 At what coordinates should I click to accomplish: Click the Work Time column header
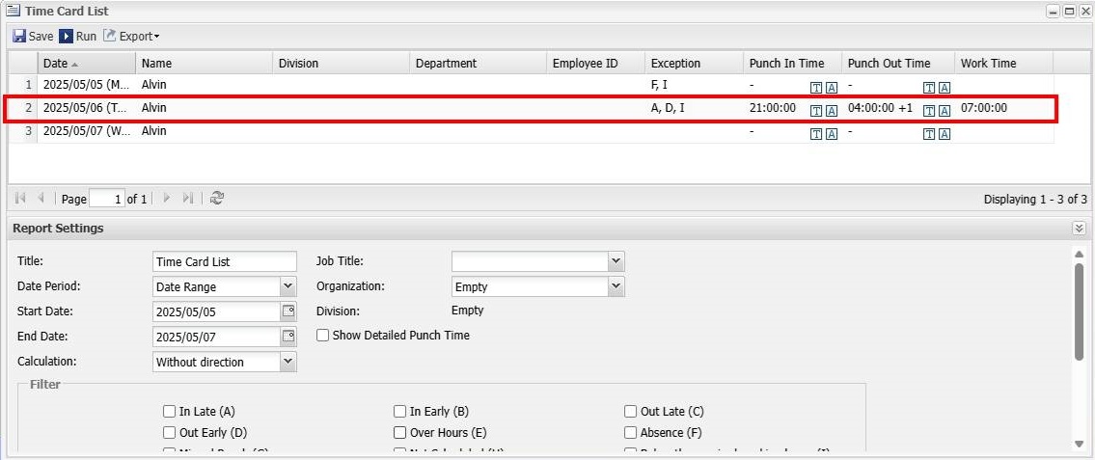(1003, 63)
